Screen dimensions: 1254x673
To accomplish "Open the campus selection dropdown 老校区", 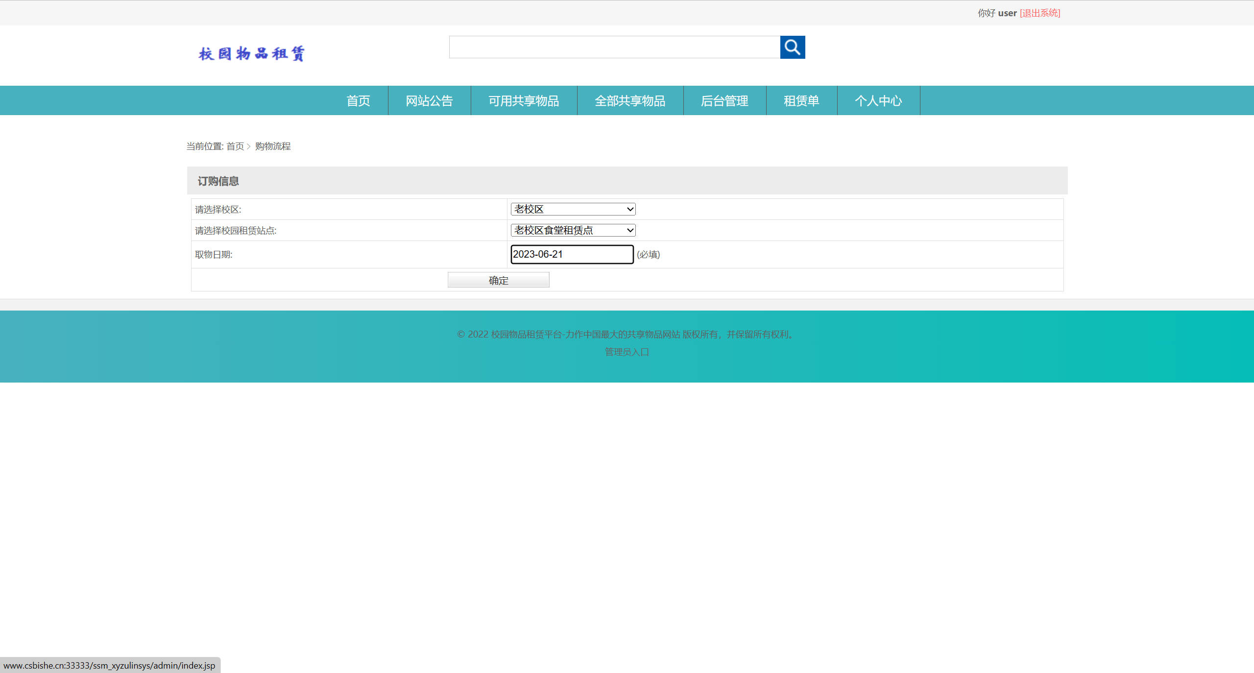I will click(x=572, y=209).
